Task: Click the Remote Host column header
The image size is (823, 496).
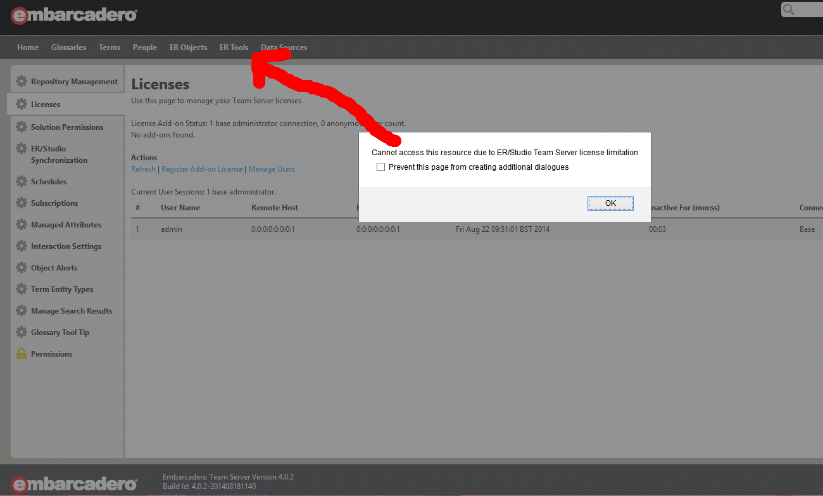Action: (x=275, y=207)
